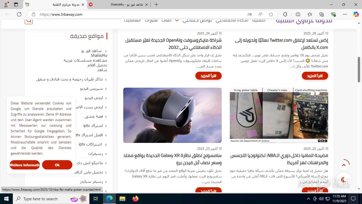The image size is (362, 204).
Task: Open the translate page icon in the address bar
Action: tap(249, 14)
